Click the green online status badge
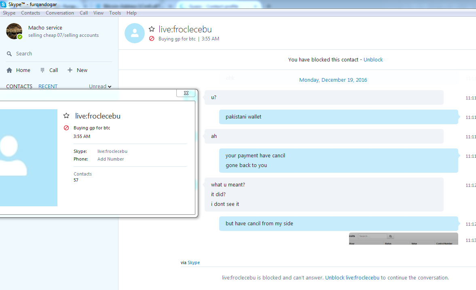The width and height of the screenshot is (476, 290). click(x=20, y=37)
